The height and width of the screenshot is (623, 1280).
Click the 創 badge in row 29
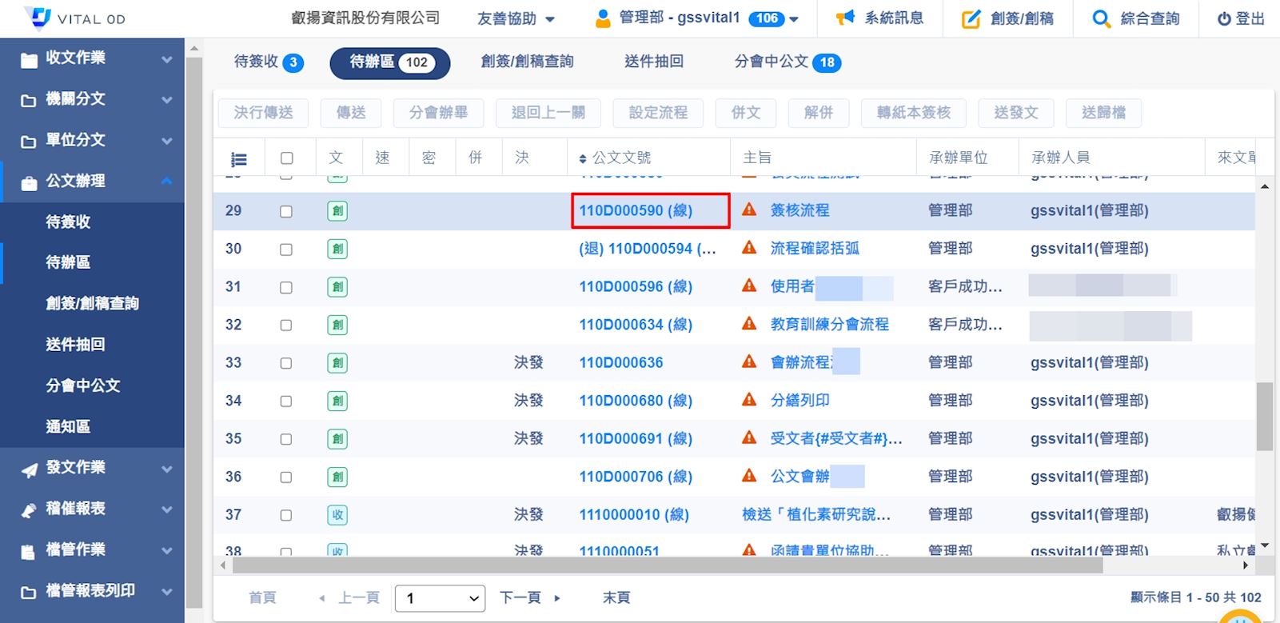(337, 211)
